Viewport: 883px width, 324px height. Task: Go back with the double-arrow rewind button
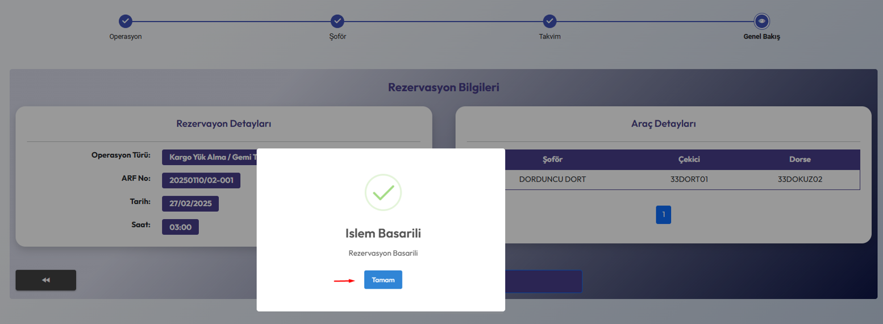click(46, 280)
